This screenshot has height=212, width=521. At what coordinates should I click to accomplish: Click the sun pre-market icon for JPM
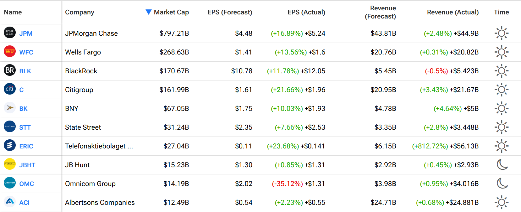(x=502, y=33)
